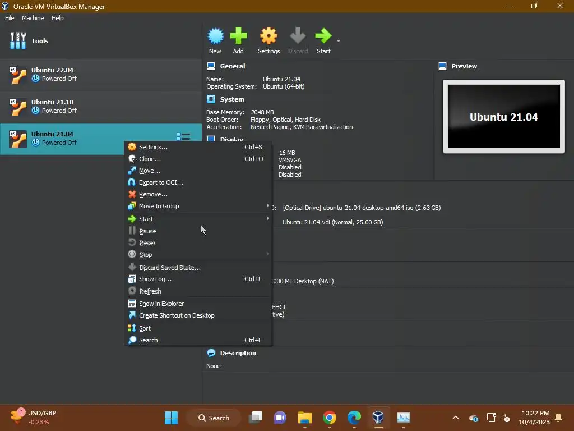This screenshot has height=431, width=574.
Task: Choose Show in Explorer
Action: (x=198, y=304)
